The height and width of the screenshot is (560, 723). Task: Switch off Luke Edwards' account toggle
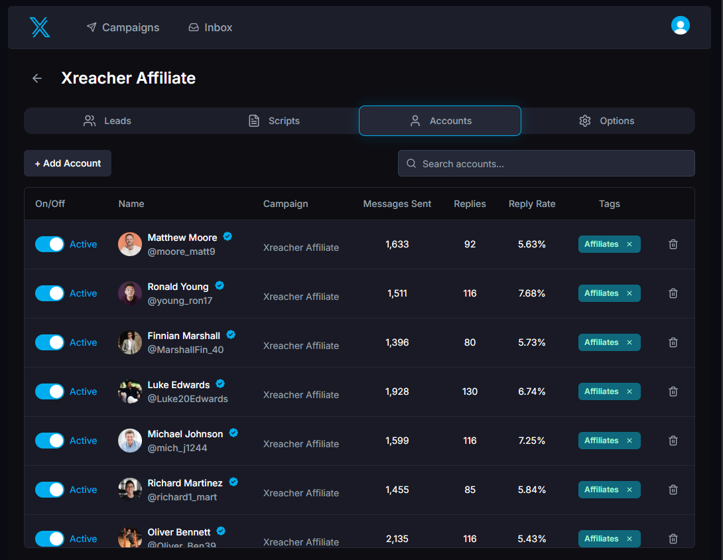(50, 391)
